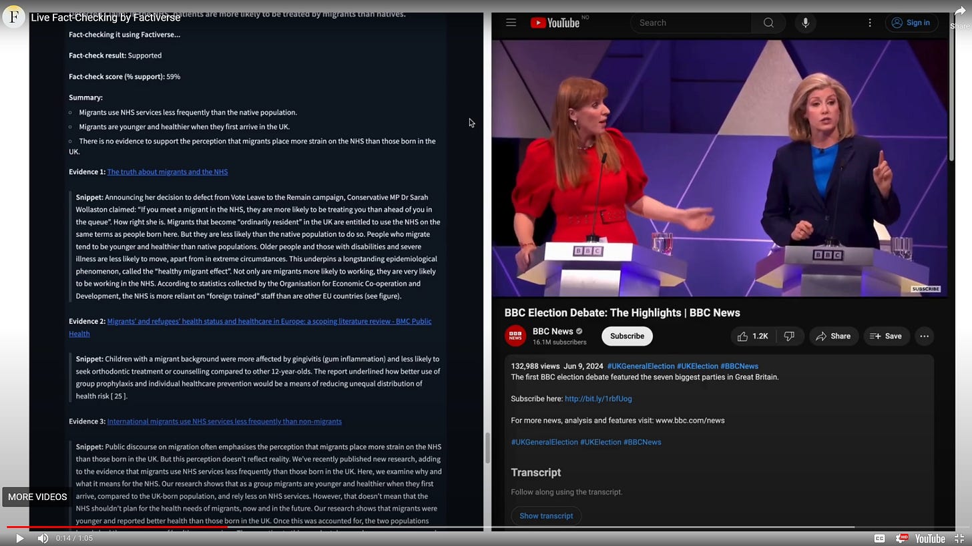Save the video to playlist
The image size is (972, 546).
pyautogui.click(x=886, y=336)
